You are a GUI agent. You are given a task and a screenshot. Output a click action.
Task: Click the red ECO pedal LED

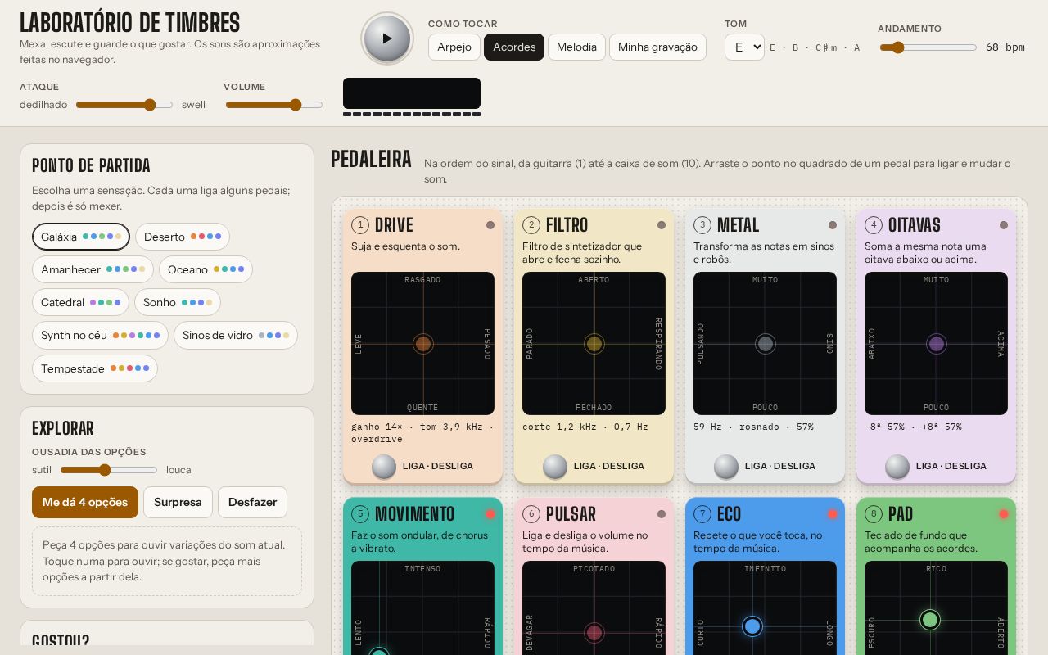833,514
